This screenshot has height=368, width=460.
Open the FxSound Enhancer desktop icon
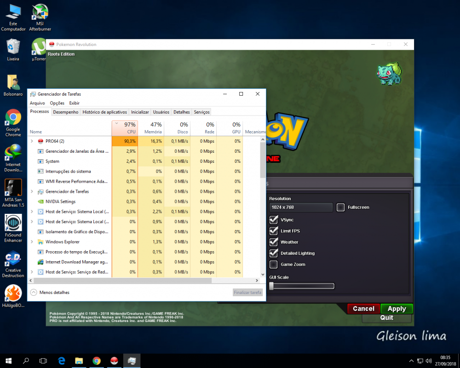tap(13, 223)
